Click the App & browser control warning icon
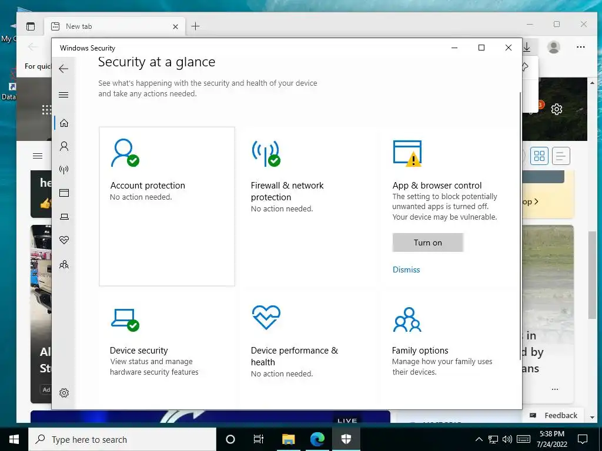 point(407,153)
